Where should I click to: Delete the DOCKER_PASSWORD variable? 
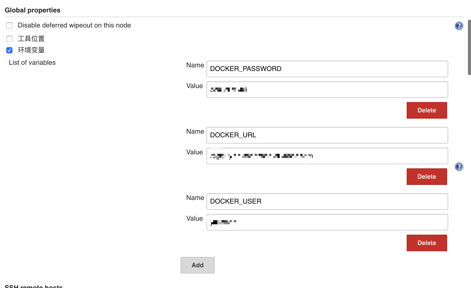click(x=426, y=110)
